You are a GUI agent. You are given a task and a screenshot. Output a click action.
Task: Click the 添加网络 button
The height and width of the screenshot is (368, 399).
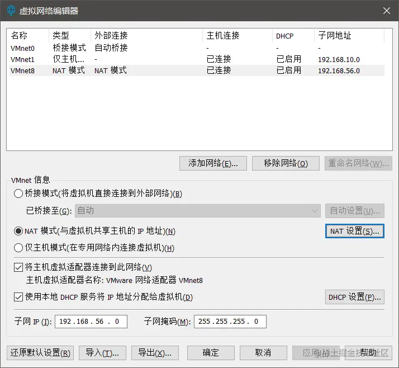tap(213, 163)
